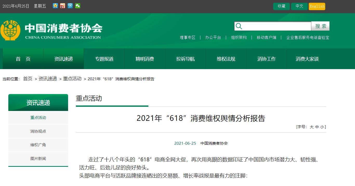This screenshot has width=355, height=186.
Task: Set font size to 小
Action: [x=322, y=127]
